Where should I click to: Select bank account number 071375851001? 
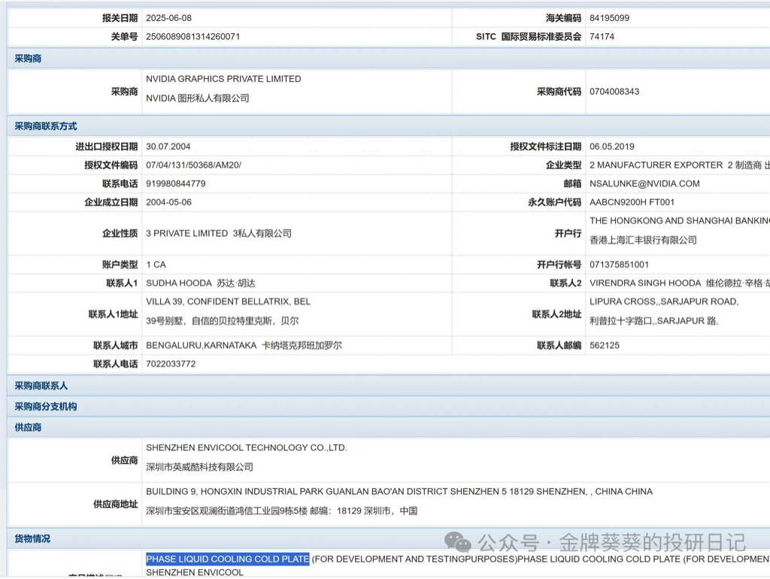click(619, 264)
